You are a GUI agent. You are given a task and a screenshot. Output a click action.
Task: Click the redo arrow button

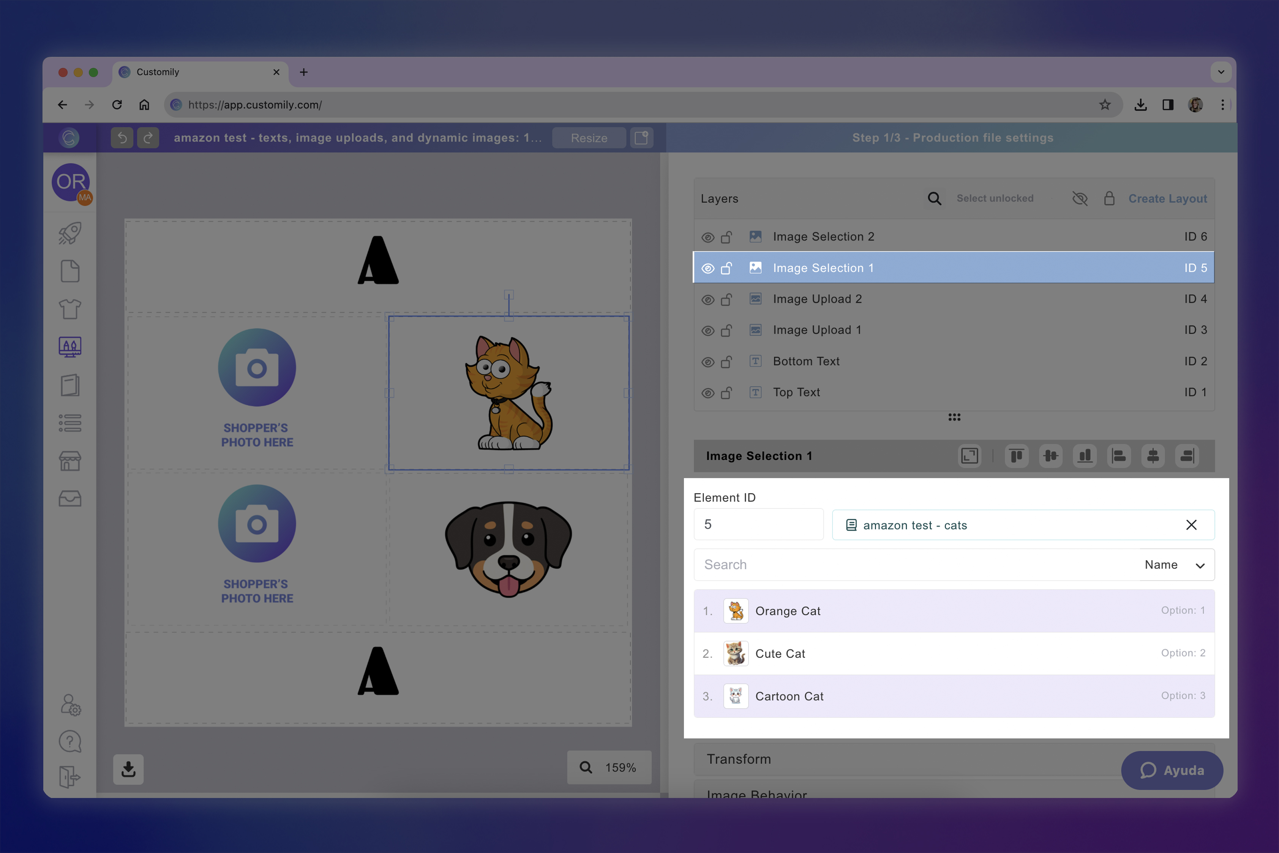pyautogui.click(x=148, y=138)
